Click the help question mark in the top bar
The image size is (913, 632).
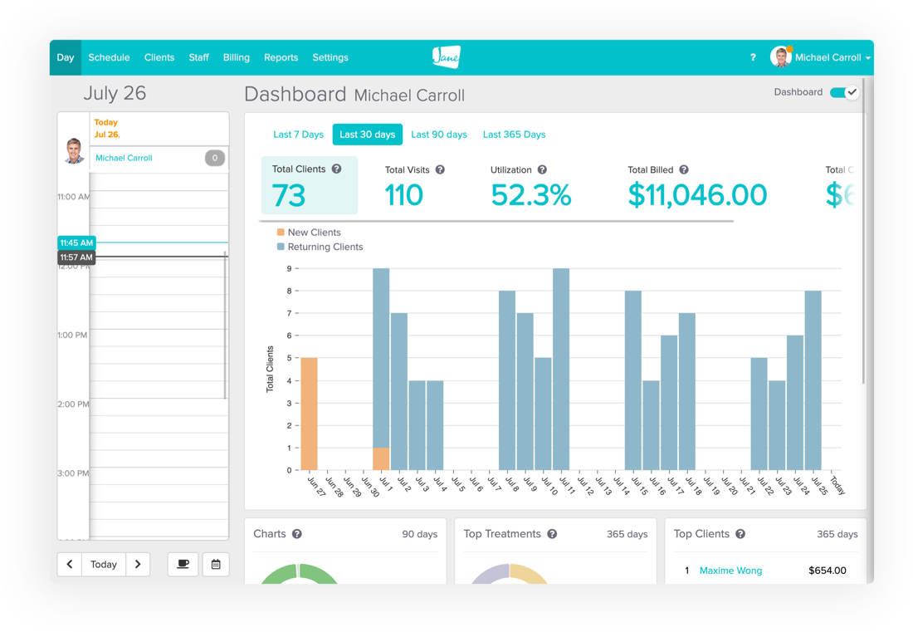pyautogui.click(x=753, y=57)
